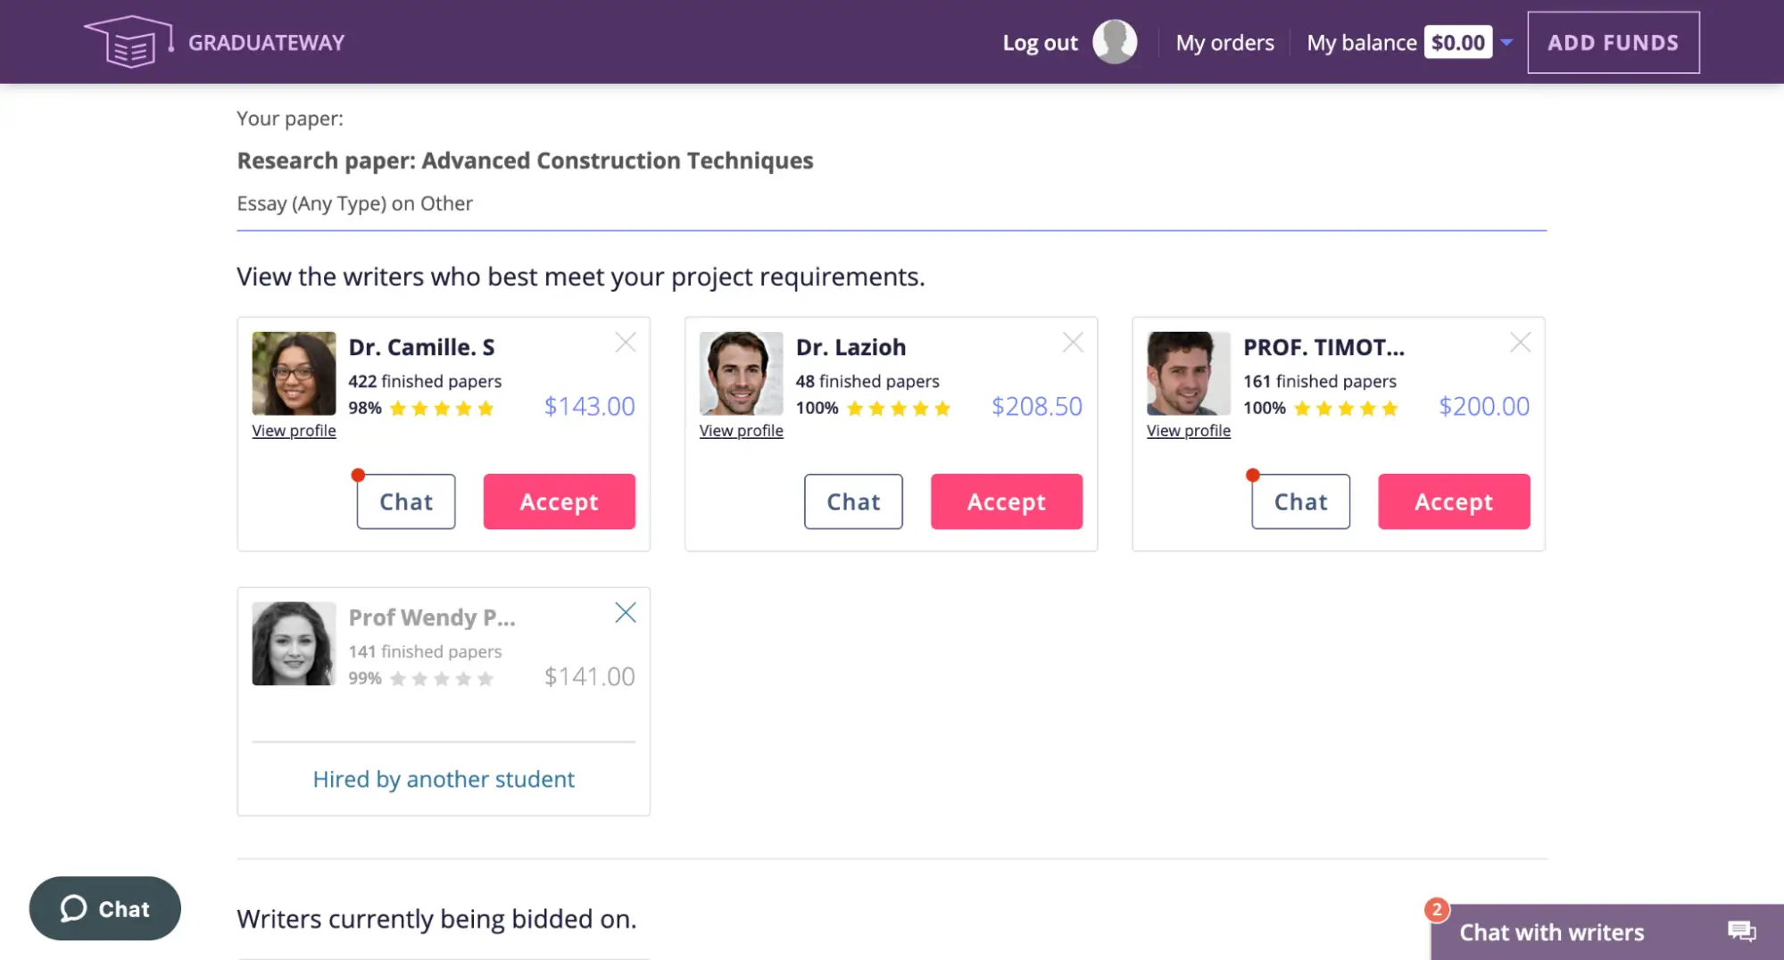Dismiss the Dr. Camille. S writer card
Screen dimensions: 1784x960
tap(625, 343)
